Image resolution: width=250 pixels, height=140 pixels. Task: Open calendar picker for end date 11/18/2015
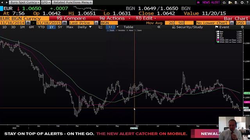(x=64, y=23)
